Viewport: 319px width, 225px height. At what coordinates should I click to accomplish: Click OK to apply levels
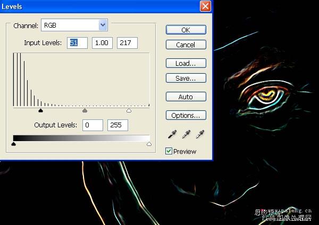(186, 30)
